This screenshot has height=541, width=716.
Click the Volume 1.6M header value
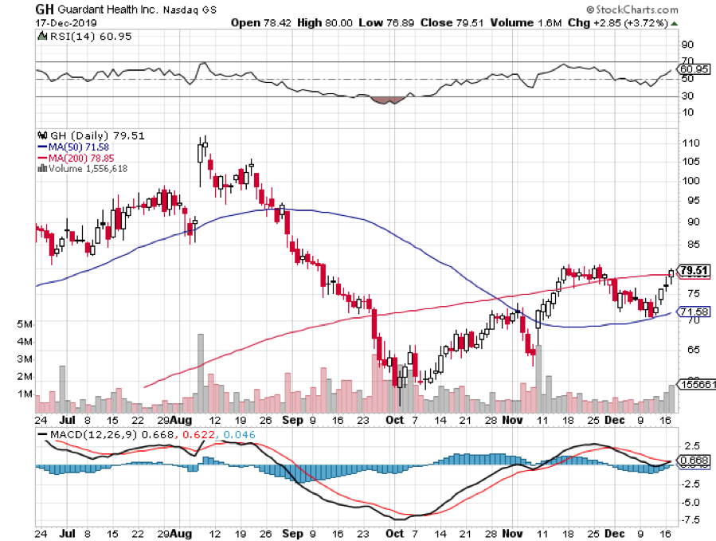coord(526,23)
